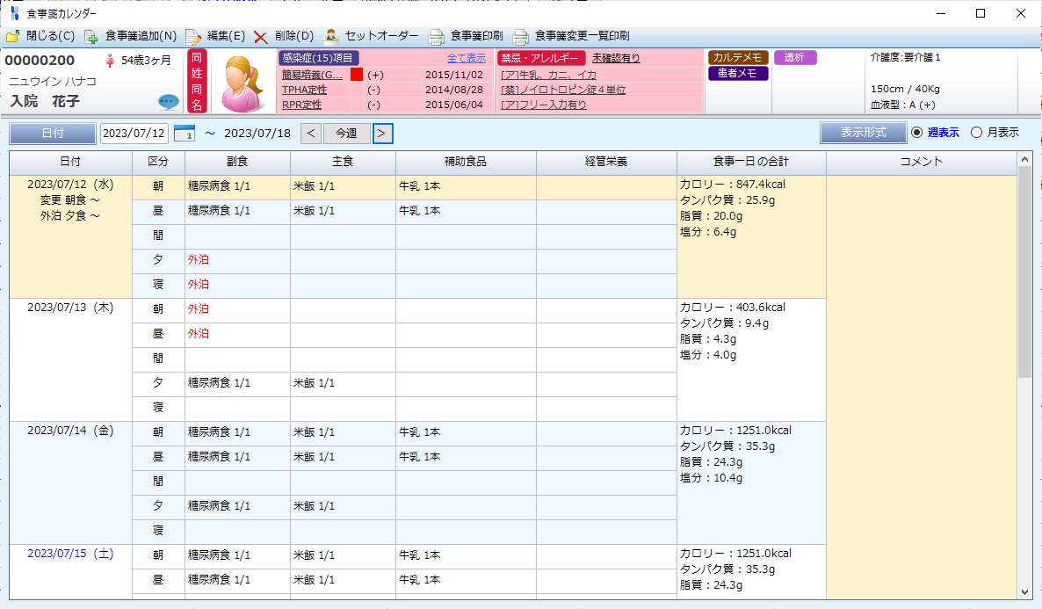
Task: Click the 食事箋変更一覧印刷 printer icon
Action: click(x=521, y=37)
